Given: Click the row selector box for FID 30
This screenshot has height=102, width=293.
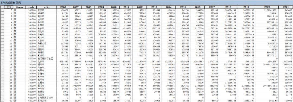Looking at the screenshot, I should pyautogui.click(x=2, y=100).
